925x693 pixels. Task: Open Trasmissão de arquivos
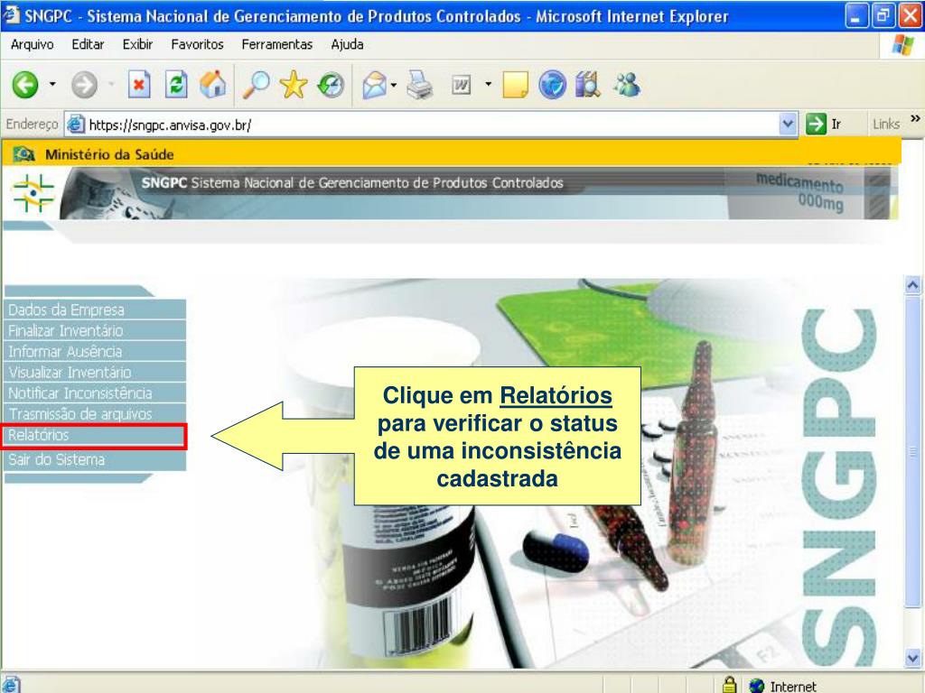coord(95,414)
